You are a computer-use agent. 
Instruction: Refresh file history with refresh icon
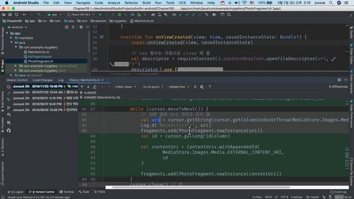point(9,87)
